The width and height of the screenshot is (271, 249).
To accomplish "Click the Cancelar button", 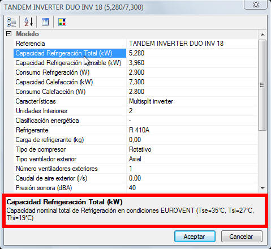I will click(x=242, y=237).
